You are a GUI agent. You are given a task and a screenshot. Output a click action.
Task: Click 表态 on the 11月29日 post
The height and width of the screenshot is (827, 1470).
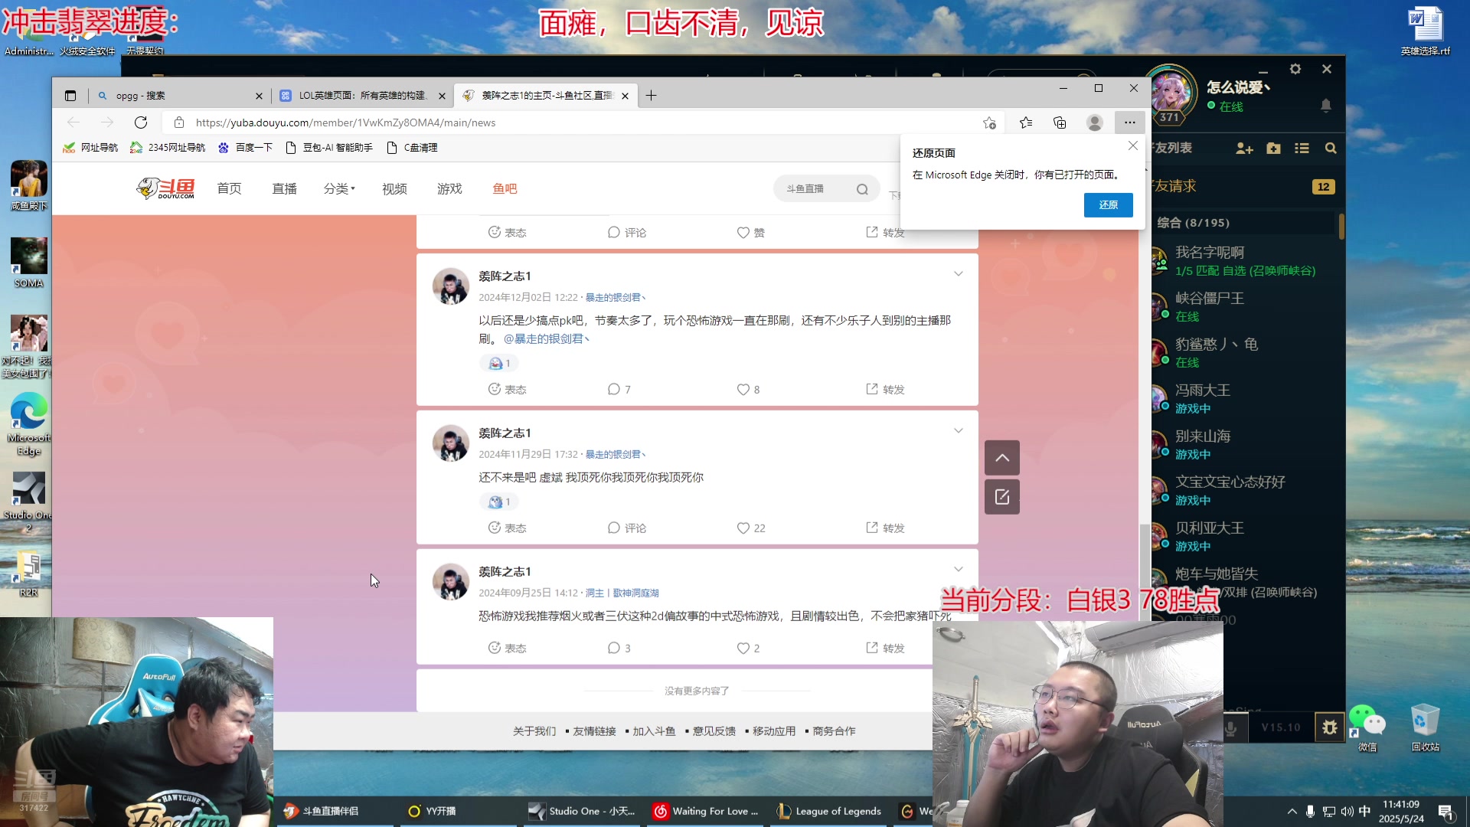tap(507, 528)
